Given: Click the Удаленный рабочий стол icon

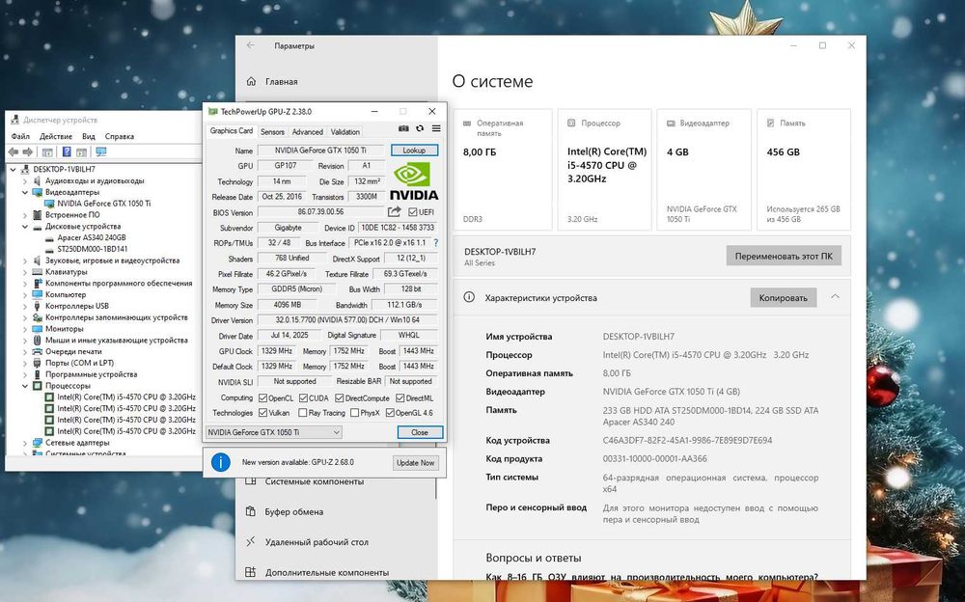Looking at the screenshot, I should (x=251, y=541).
